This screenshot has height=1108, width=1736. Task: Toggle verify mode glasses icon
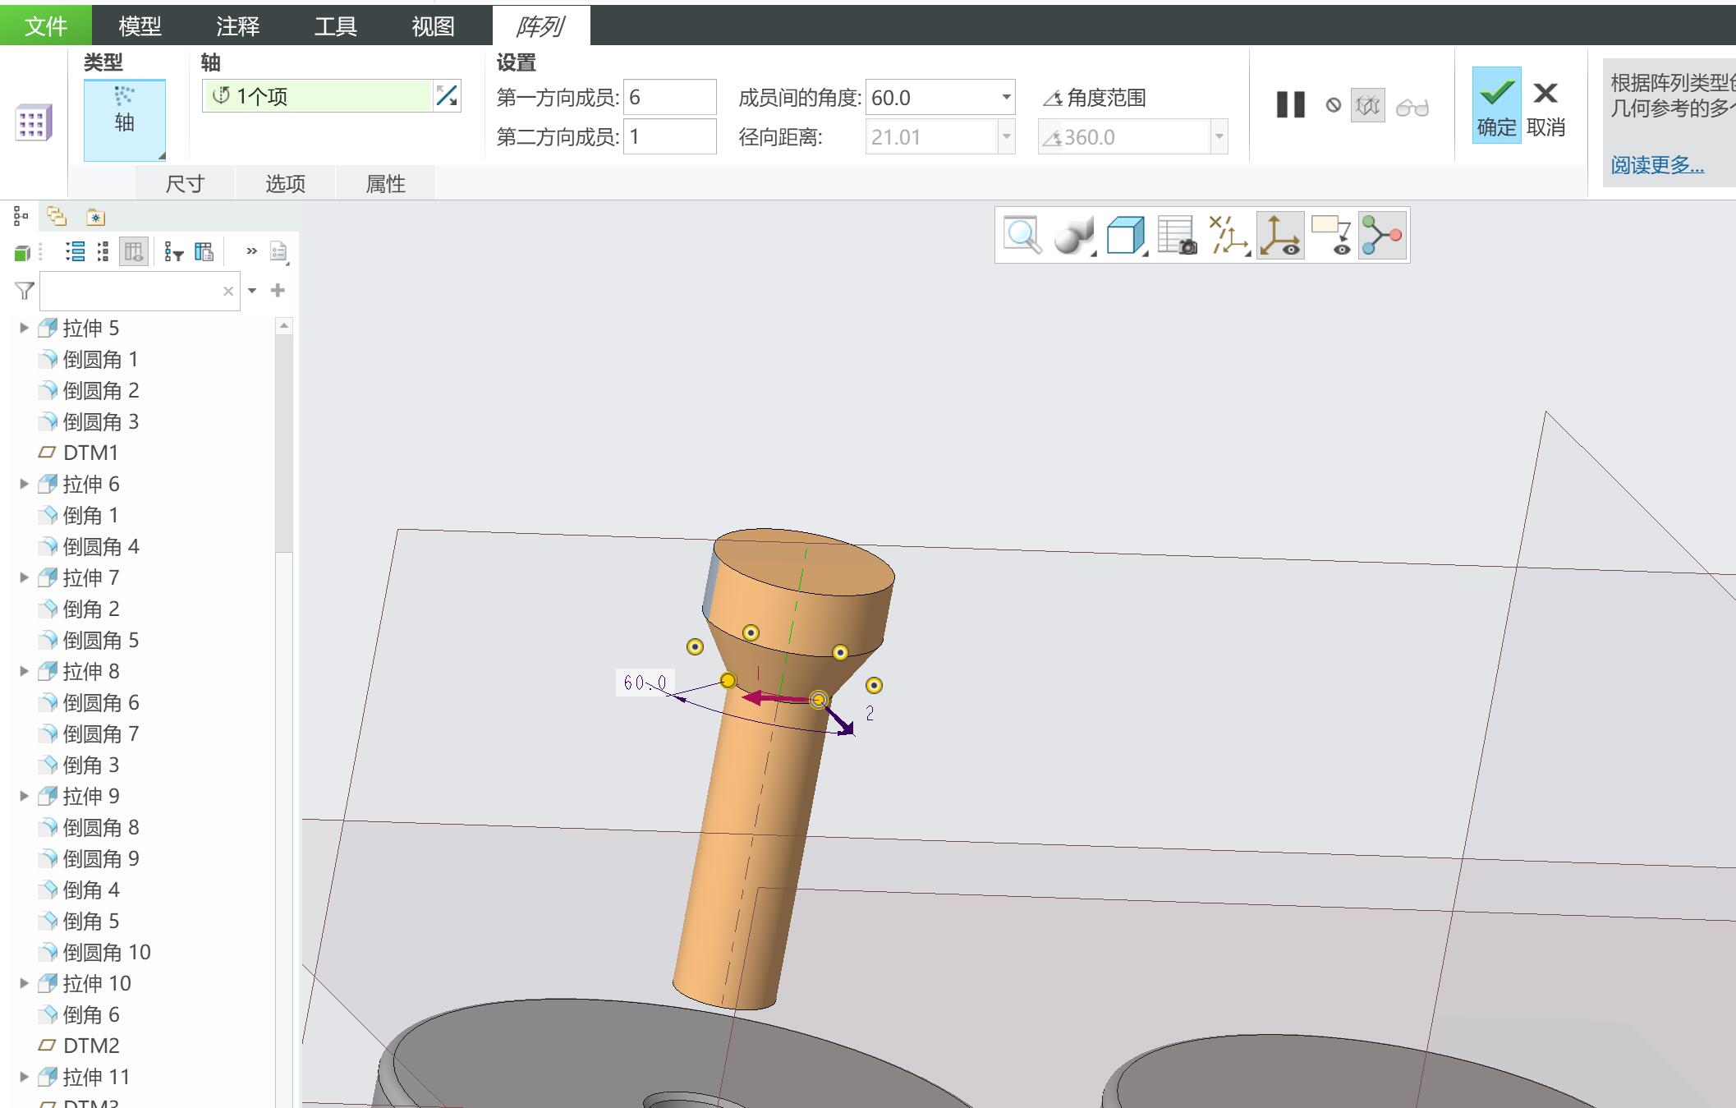coord(1412,107)
